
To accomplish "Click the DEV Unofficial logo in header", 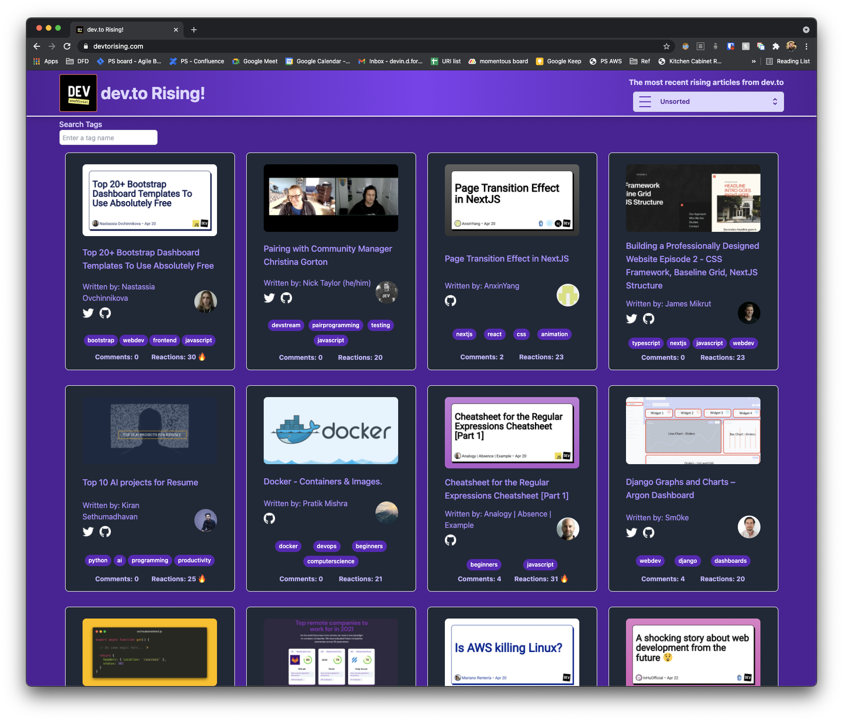I will click(78, 93).
